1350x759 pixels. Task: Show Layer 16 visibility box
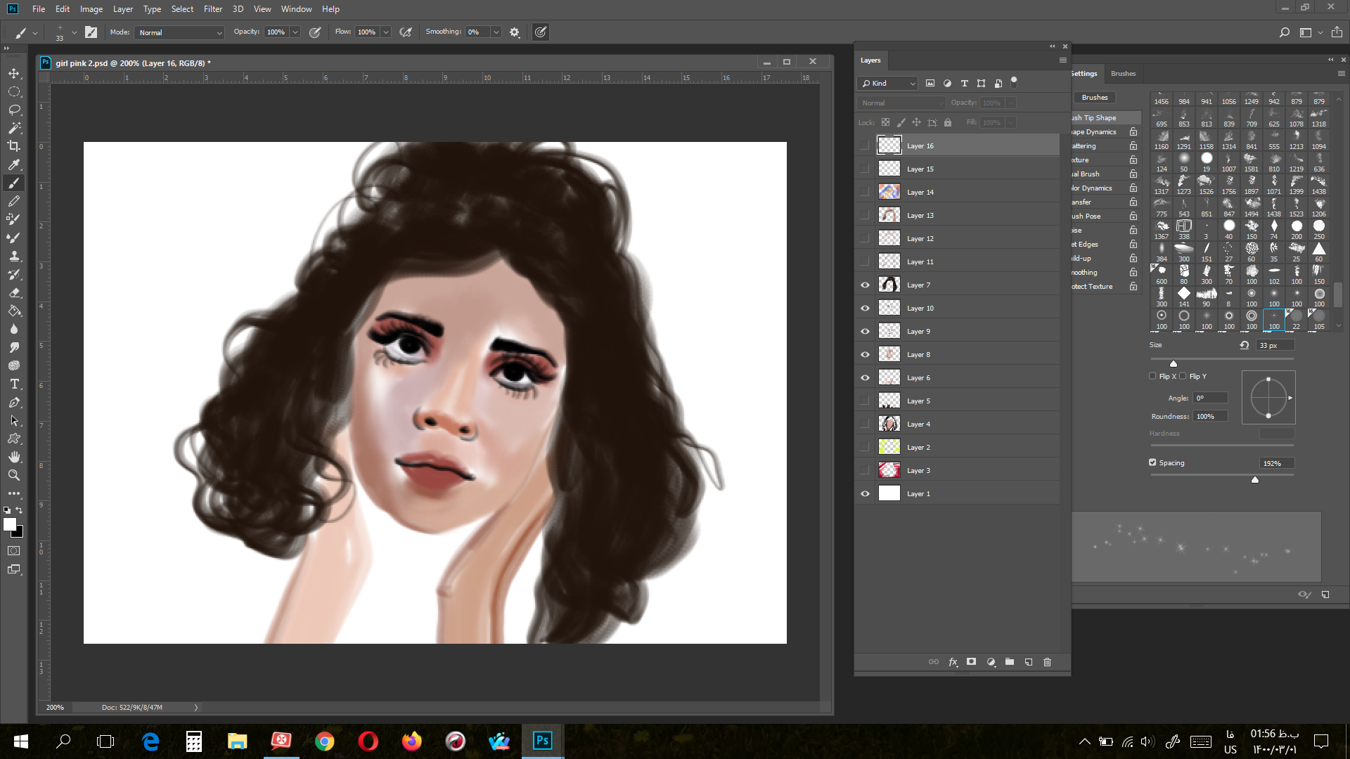(865, 145)
